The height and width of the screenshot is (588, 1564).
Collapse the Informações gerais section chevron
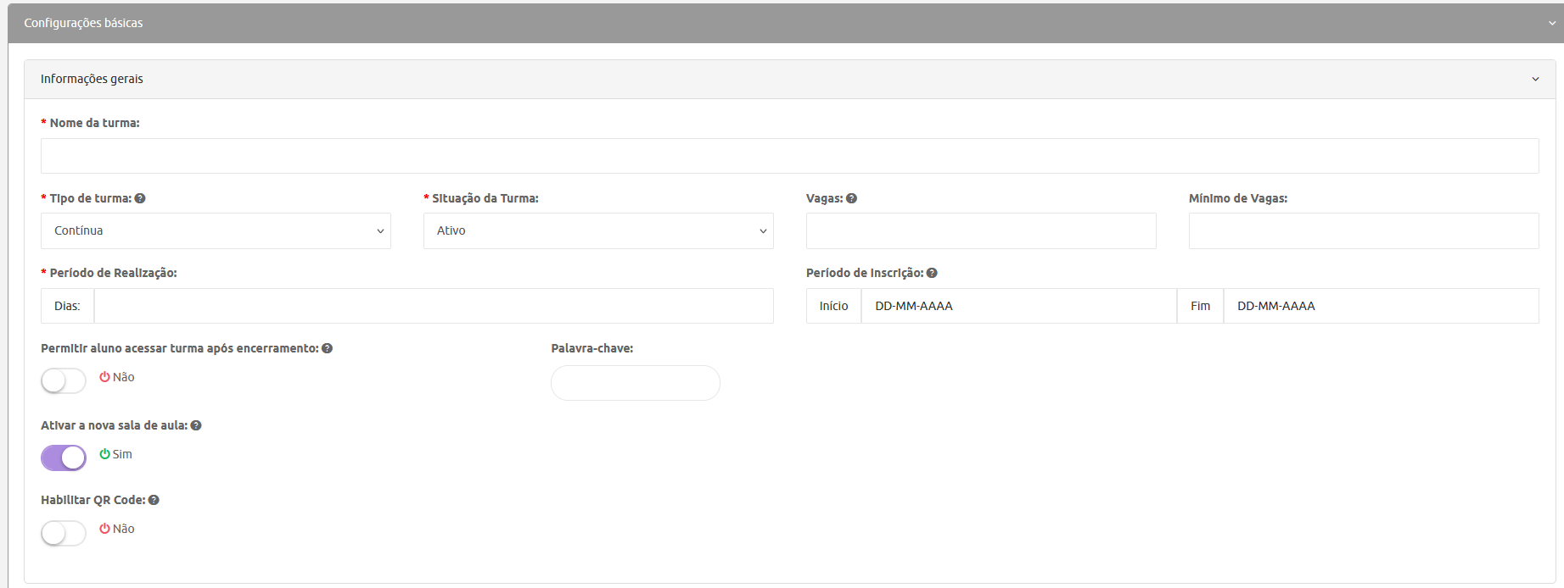[x=1535, y=79]
